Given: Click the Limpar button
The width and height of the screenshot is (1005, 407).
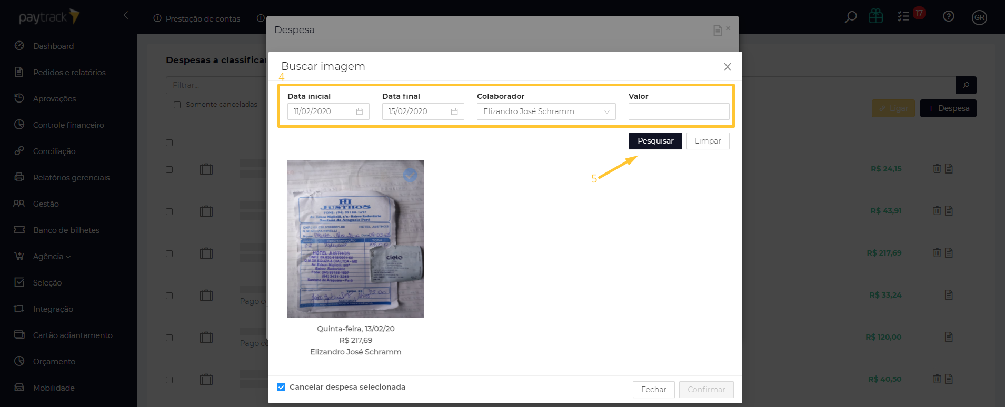Looking at the screenshot, I should [708, 141].
